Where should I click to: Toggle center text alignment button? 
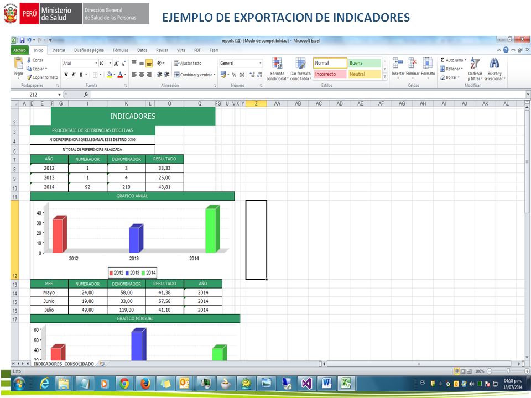click(141, 75)
